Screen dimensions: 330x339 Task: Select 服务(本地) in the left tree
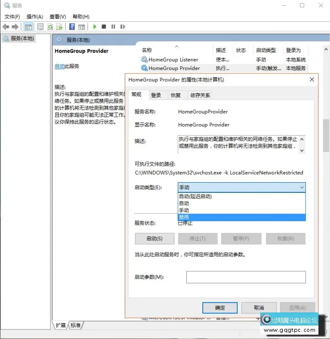[19, 38]
